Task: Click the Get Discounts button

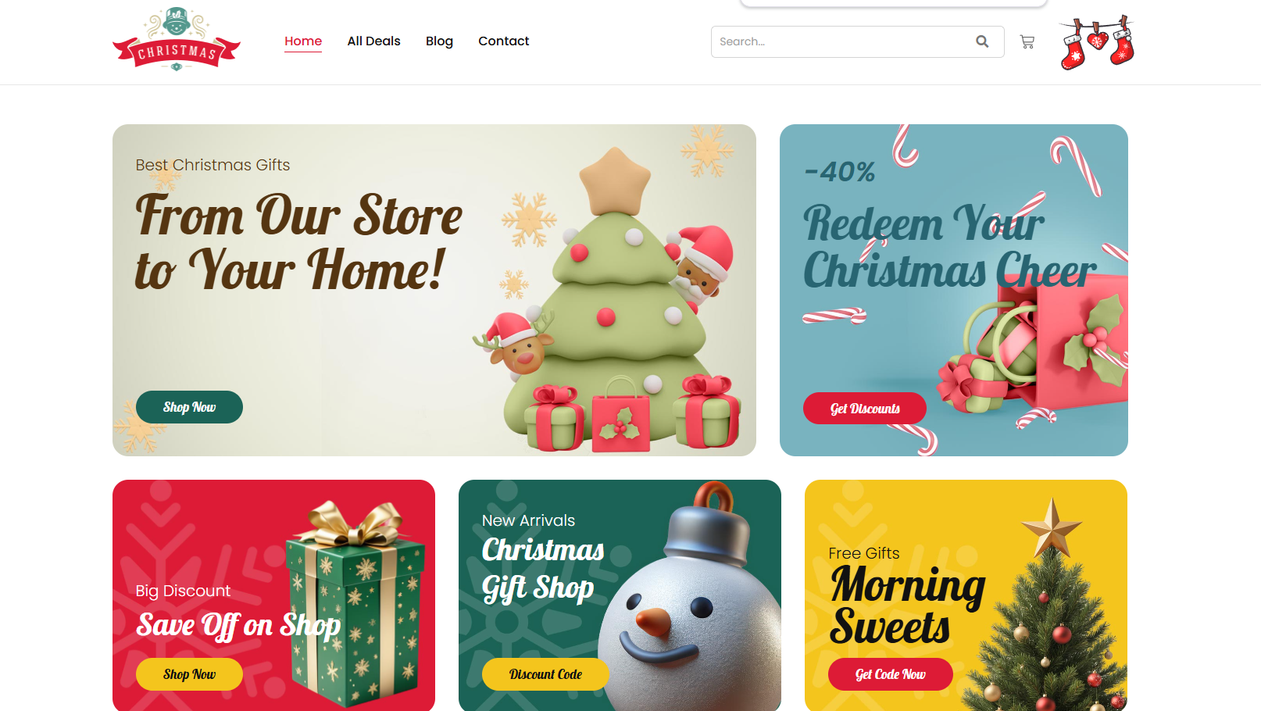Action: click(x=865, y=409)
